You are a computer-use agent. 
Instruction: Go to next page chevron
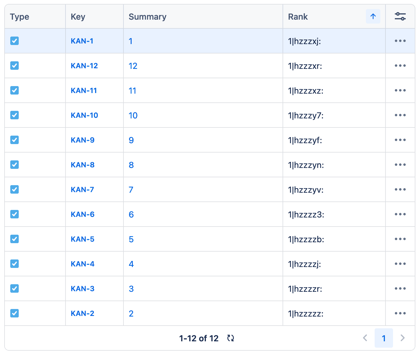click(x=402, y=338)
